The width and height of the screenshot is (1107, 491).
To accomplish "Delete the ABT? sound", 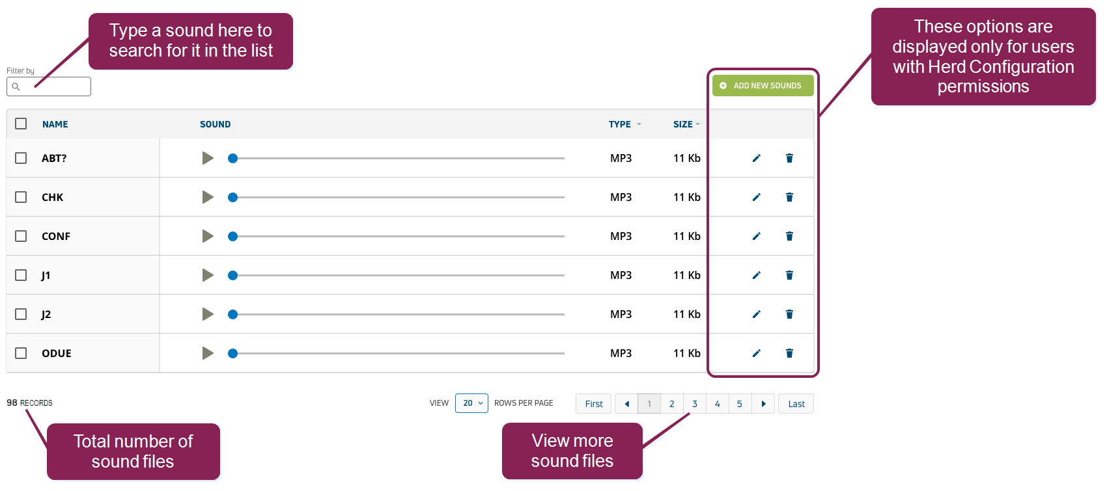I will tap(789, 158).
